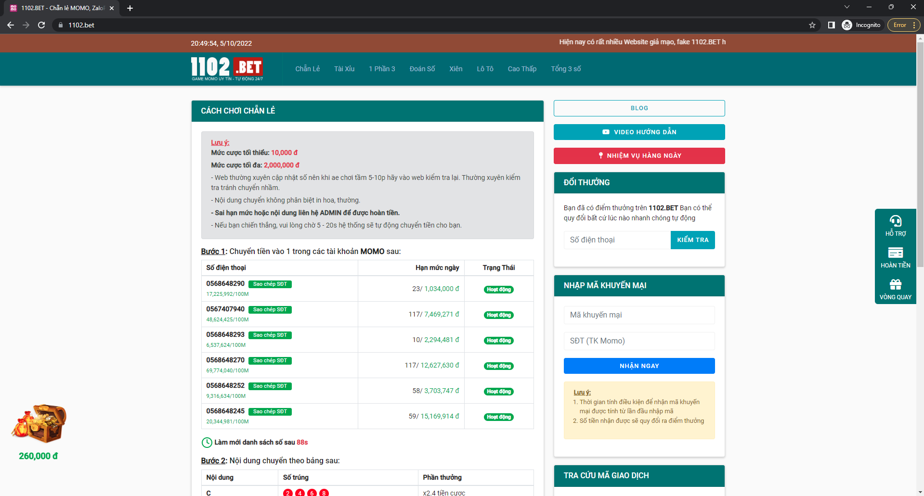Open the Tài Xỉu game menu
Screen dimensions: 924x496
[x=344, y=69]
